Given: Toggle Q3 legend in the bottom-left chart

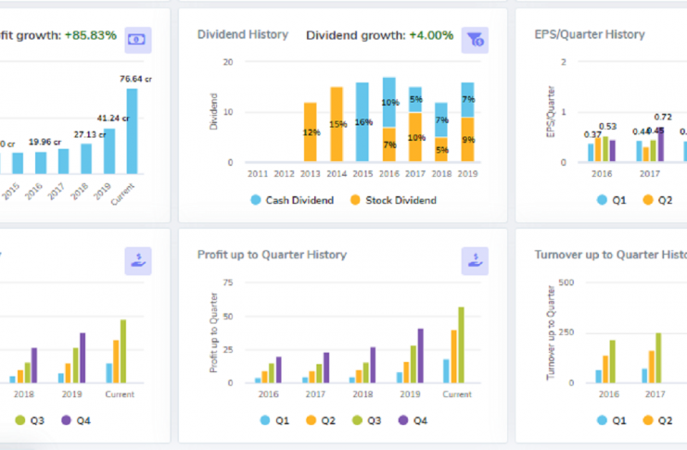Looking at the screenshot, I should tap(32, 419).
